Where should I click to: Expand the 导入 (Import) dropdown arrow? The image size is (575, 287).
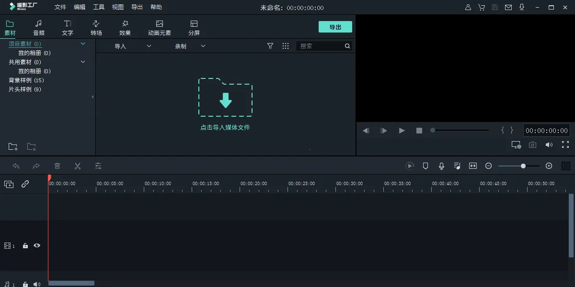point(149,45)
